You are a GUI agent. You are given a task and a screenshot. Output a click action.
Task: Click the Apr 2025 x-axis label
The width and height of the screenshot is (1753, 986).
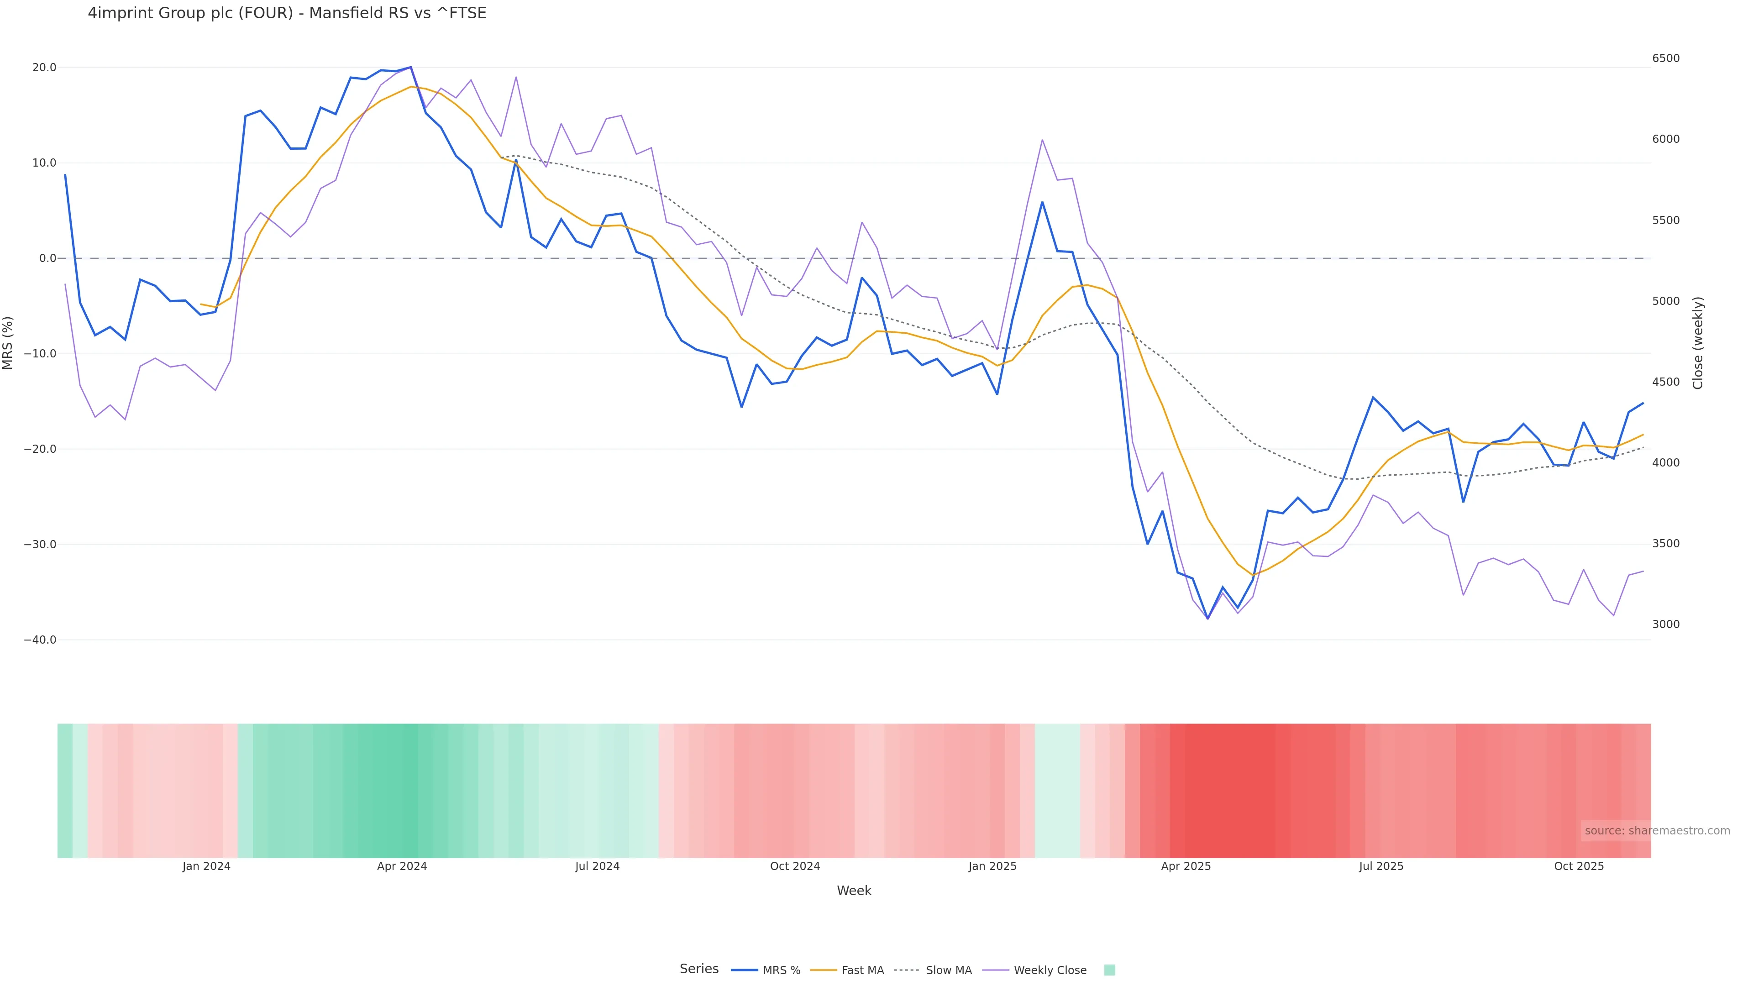pyautogui.click(x=1186, y=866)
